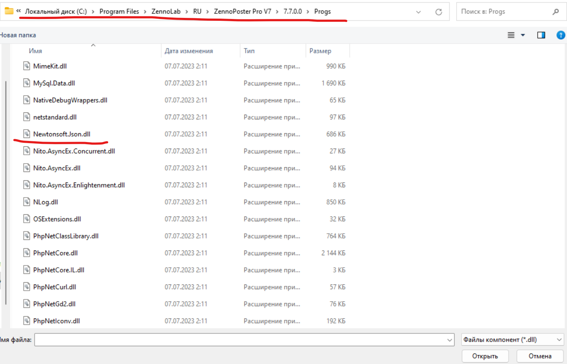
Task: Click the Nito.AsyncEx.Concurrent.dll file icon
Action: tap(27, 151)
